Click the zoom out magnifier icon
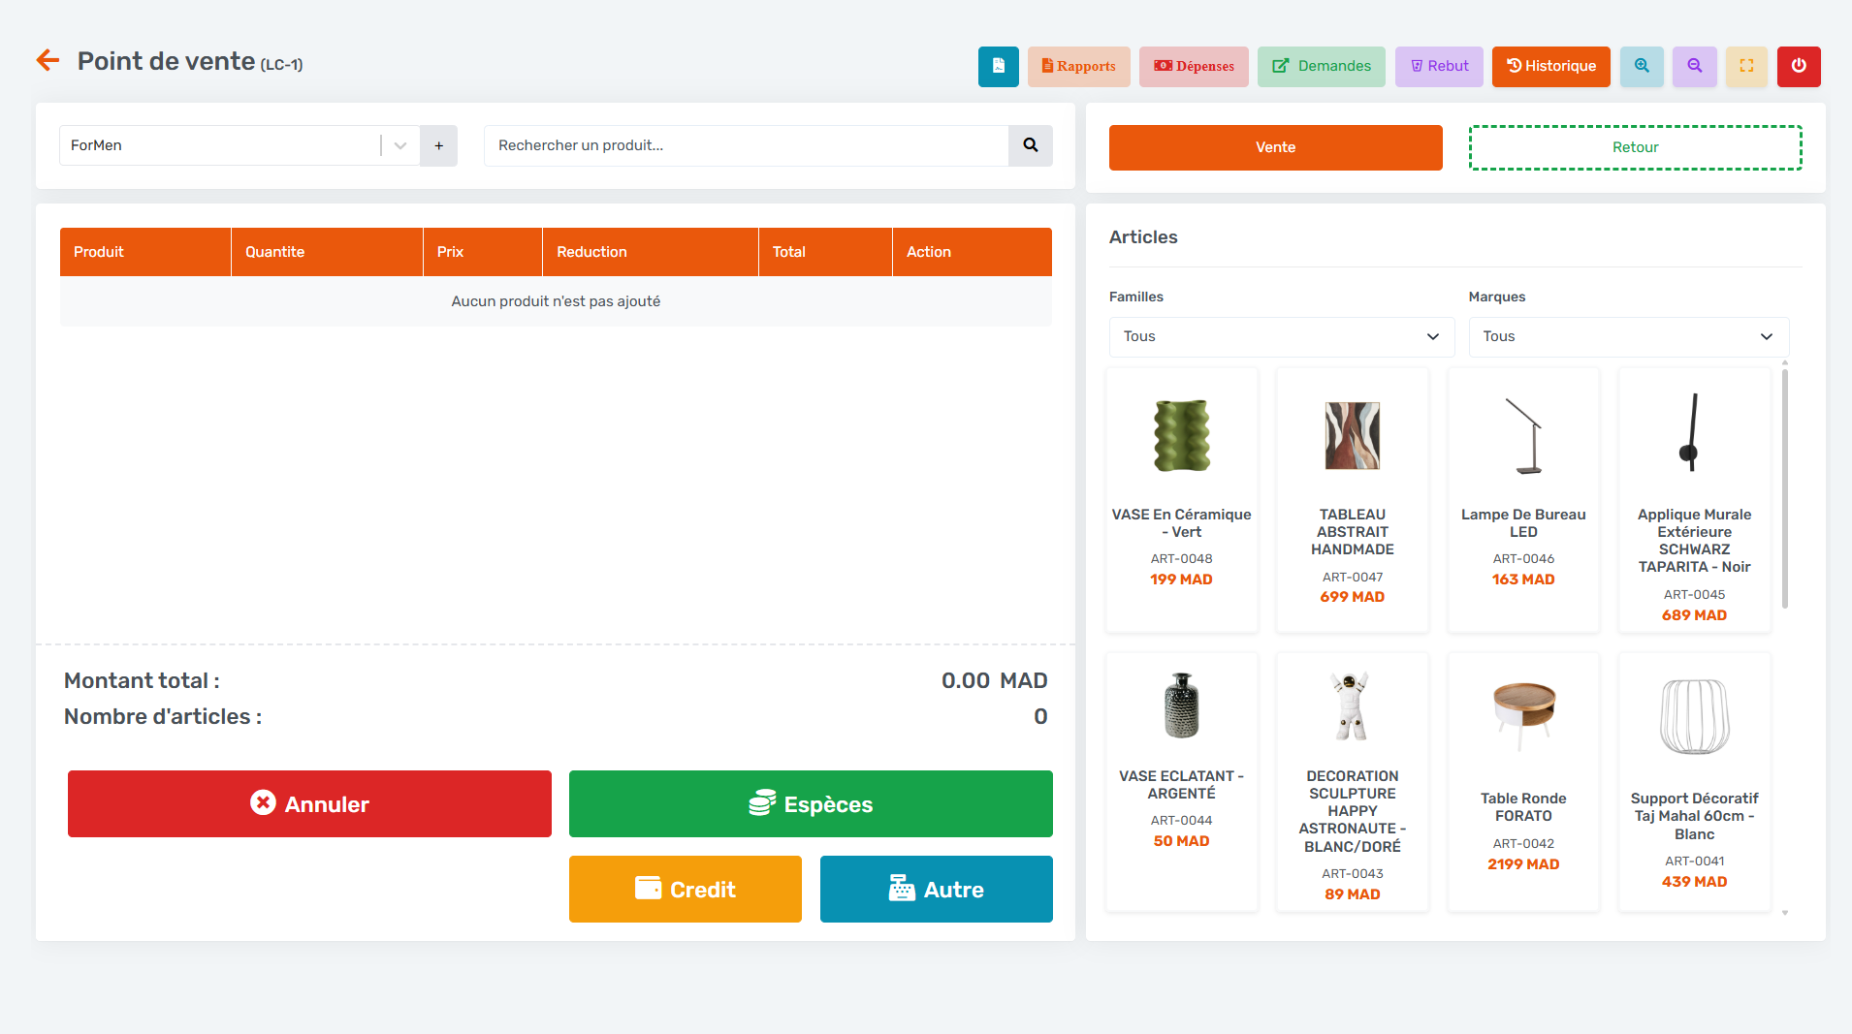 [1694, 66]
